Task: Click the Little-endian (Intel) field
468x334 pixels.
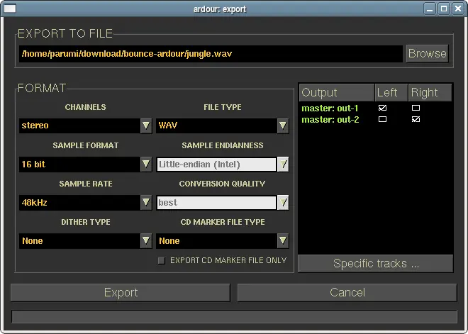Action: pyautogui.click(x=216, y=165)
